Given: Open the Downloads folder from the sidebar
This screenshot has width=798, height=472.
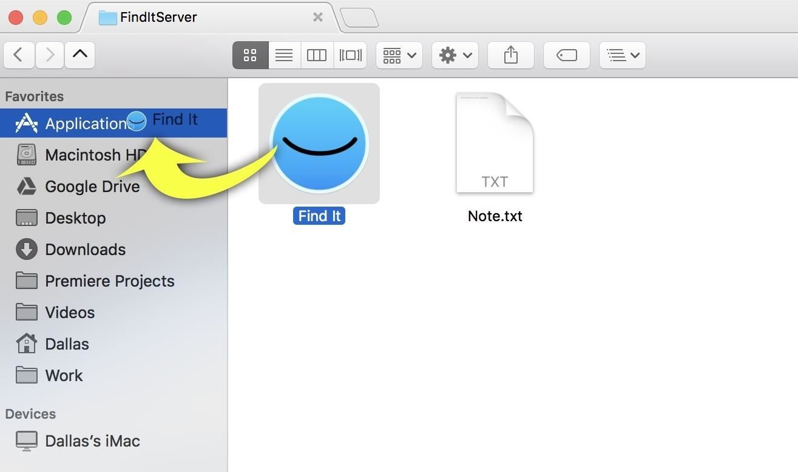Looking at the screenshot, I should pyautogui.click(x=85, y=249).
